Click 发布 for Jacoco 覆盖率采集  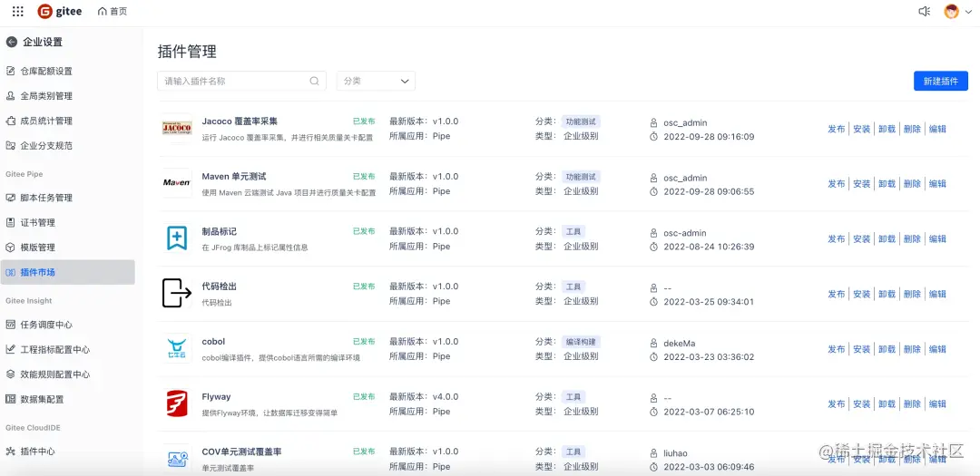tap(837, 129)
